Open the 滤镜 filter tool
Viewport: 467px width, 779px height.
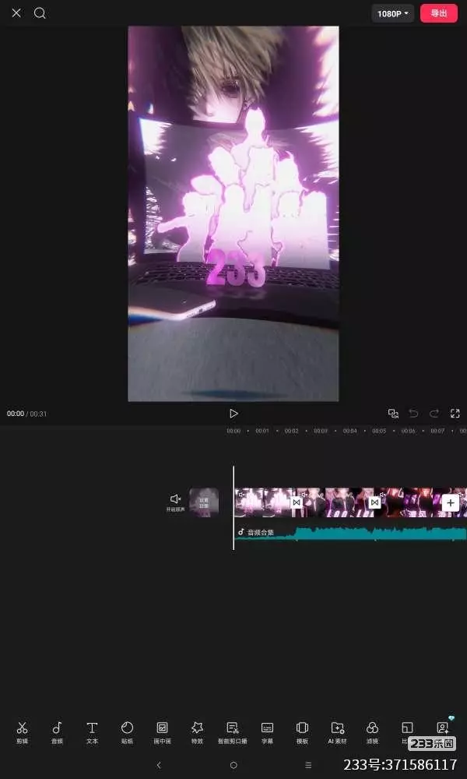coord(372,732)
